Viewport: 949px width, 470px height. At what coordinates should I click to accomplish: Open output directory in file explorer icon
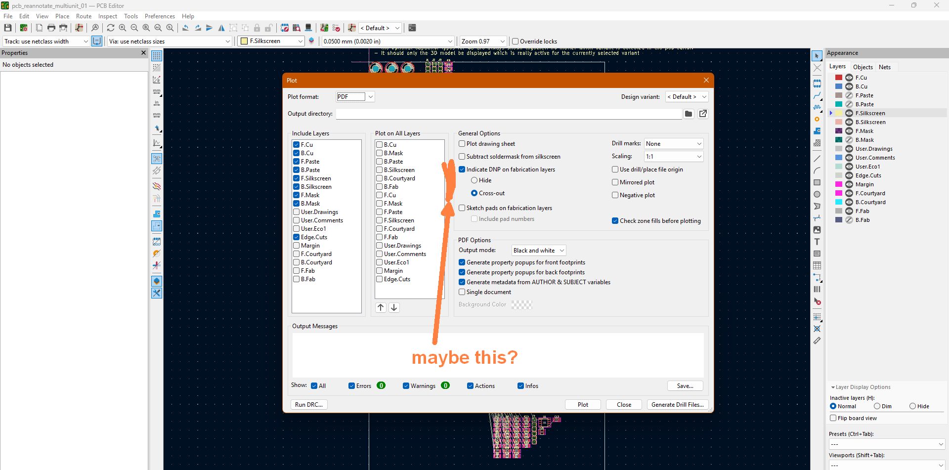point(703,114)
